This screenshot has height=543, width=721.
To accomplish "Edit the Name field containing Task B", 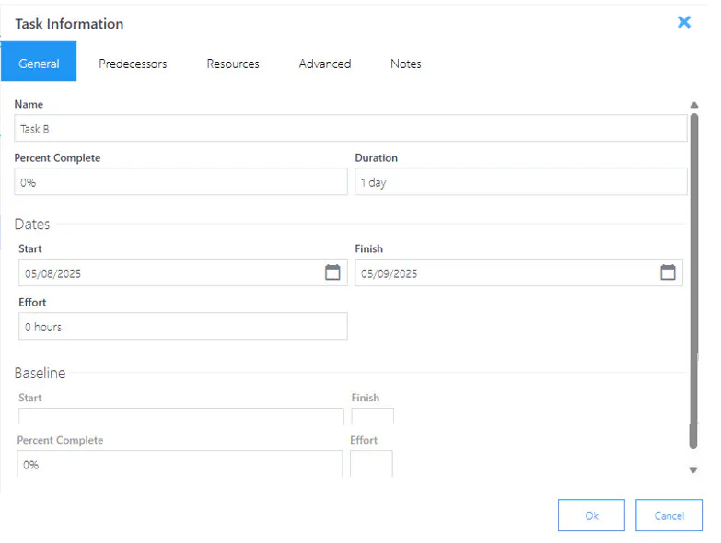I will (351, 128).
